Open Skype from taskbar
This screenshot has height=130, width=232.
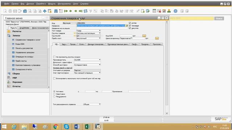click(x=66, y=127)
